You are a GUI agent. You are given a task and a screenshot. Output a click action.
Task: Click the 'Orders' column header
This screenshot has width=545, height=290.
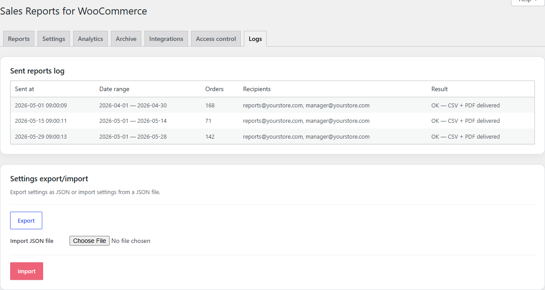tap(214, 89)
